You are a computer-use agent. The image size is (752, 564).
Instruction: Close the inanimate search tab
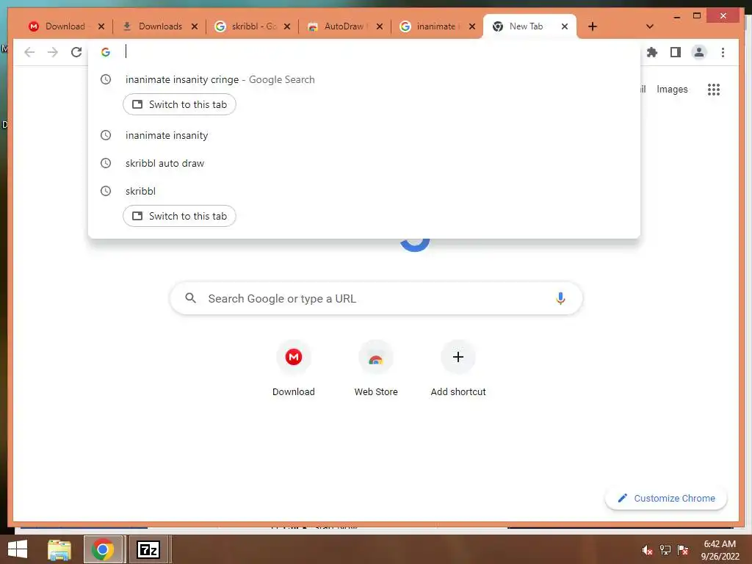(x=472, y=26)
